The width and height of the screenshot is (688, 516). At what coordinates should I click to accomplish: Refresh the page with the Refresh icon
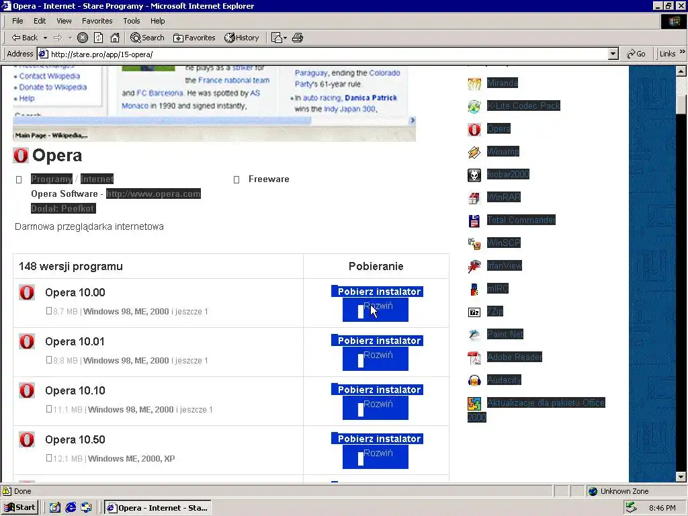click(99, 38)
